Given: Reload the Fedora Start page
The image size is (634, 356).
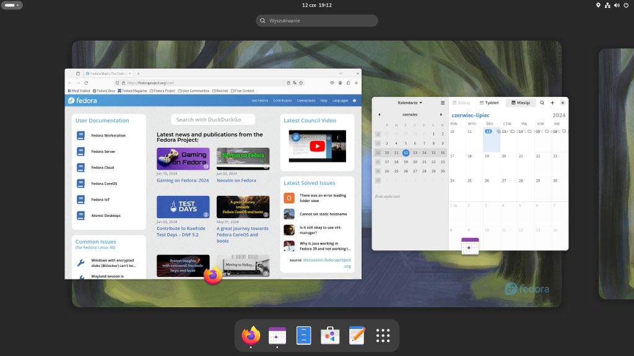Looking at the screenshot, I should point(85,83).
